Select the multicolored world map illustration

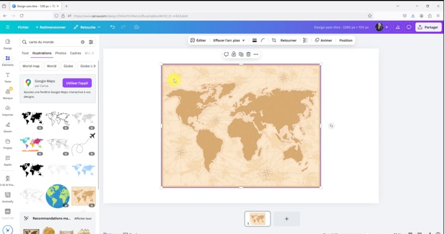tap(32, 145)
